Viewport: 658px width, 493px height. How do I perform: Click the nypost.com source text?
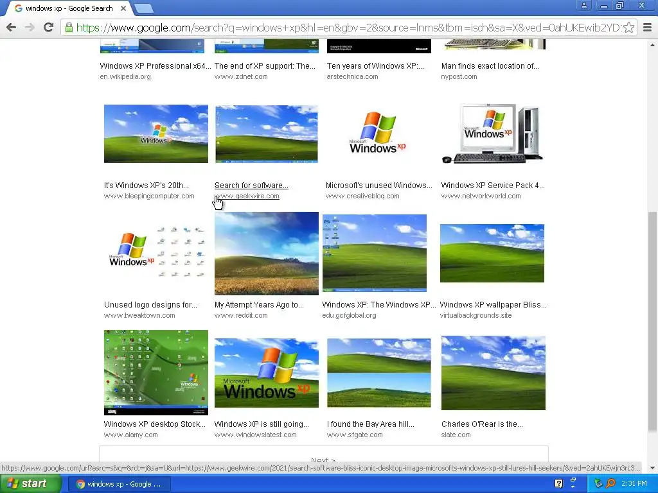[x=459, y=77]
